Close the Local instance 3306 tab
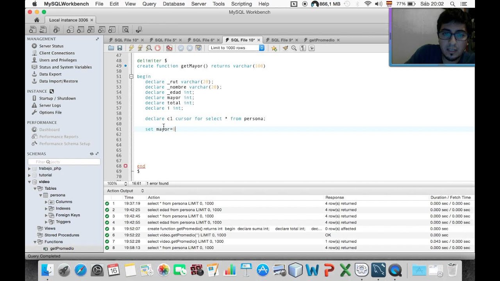500x281 pixels. click(x=91, y=20)
